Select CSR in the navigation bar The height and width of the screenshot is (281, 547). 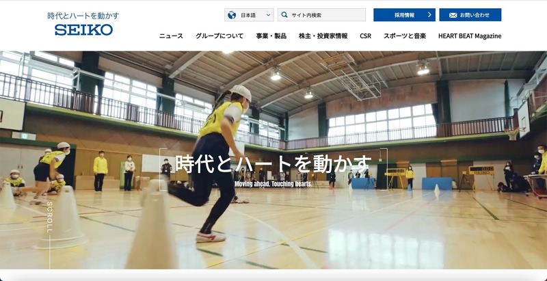click(x=365, y=36)
